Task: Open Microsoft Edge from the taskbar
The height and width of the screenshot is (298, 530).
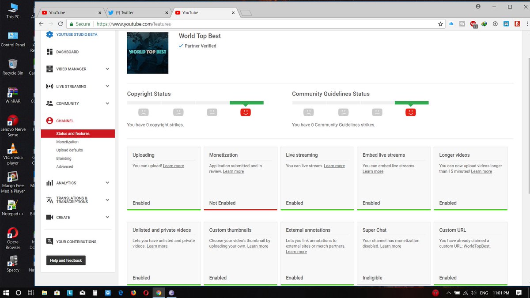Action: coord(121,293)
